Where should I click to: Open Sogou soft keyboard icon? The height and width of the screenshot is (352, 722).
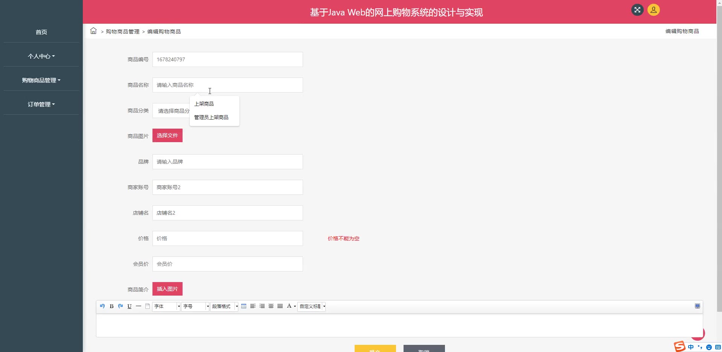pyautogui.click(x=718, y=347)
